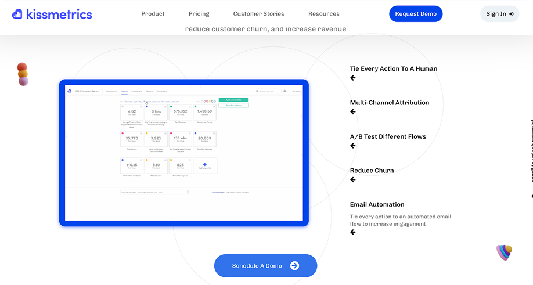The width and height of the screenshot is (533, 285).
Task: Click the Kissmetrics logo in the header
Action: coord(52,14)
